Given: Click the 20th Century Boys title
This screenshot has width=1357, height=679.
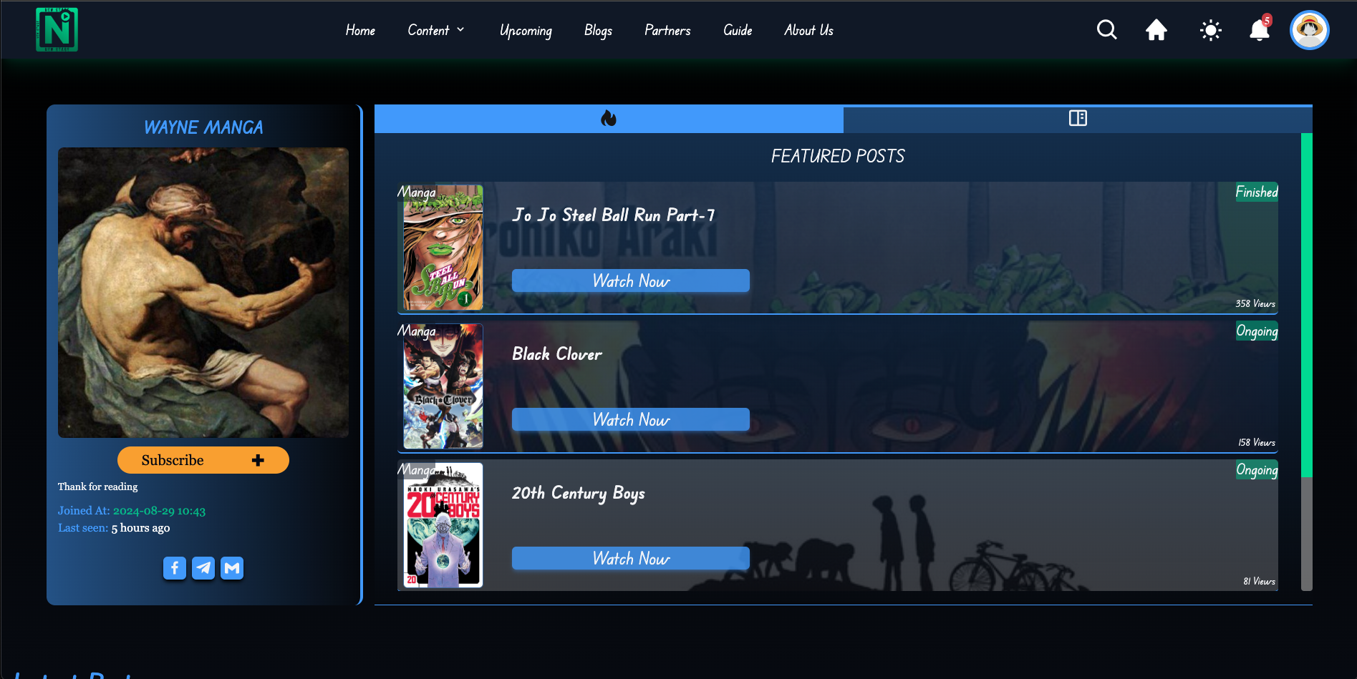Looking at the screenshot, I should [579, 493].
